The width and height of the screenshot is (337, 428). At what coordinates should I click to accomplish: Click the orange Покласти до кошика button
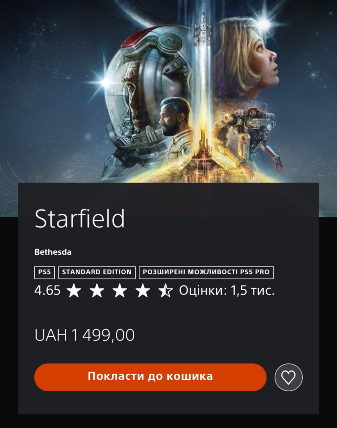(150, 377)
